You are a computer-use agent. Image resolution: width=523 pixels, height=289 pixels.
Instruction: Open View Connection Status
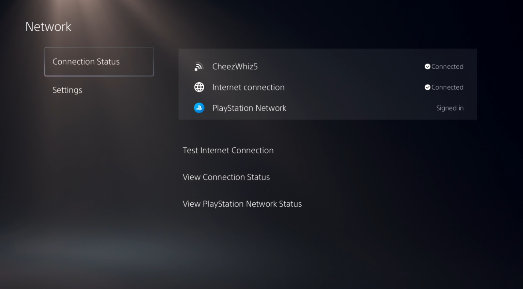coord(226,177)
